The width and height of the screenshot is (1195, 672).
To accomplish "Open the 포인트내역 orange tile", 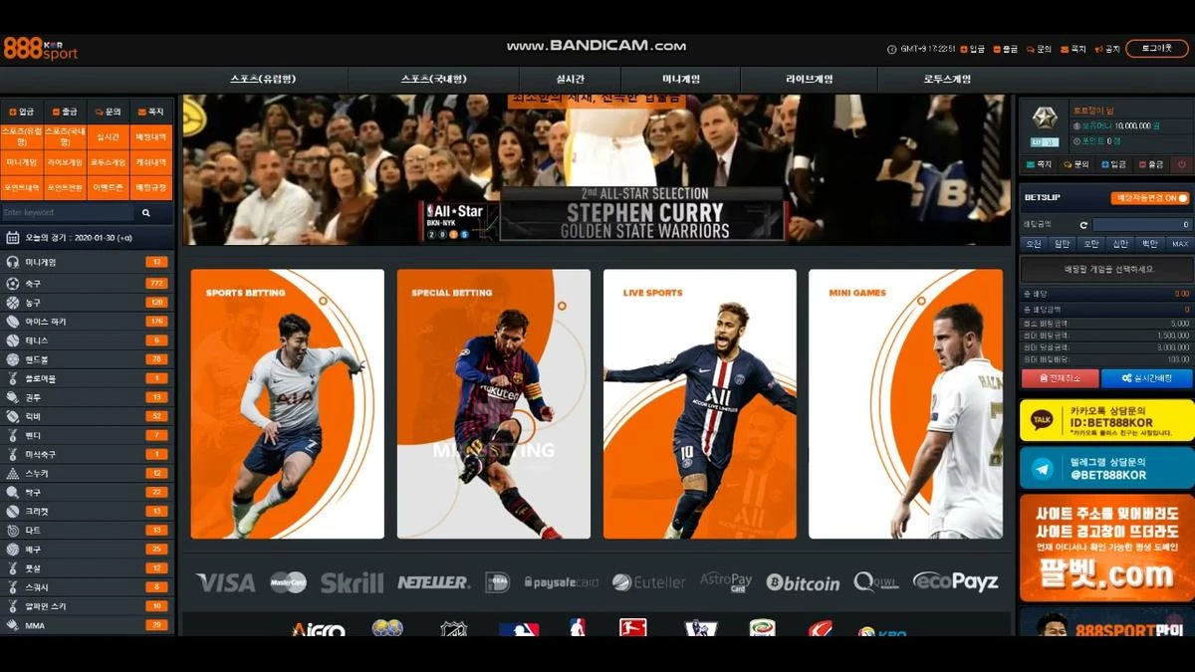I will (x=22, y=187).
